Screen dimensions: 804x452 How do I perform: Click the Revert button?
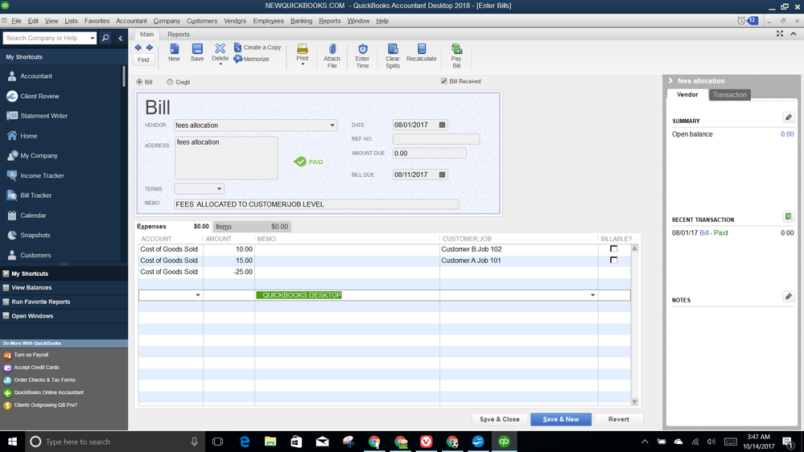point(618,419)
